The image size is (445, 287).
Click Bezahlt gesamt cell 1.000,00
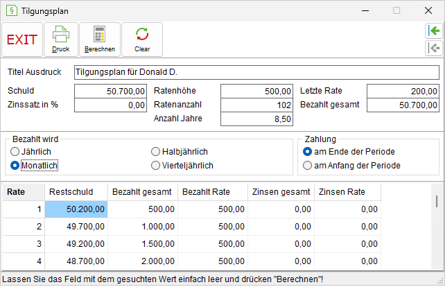[x=143, y=227]
